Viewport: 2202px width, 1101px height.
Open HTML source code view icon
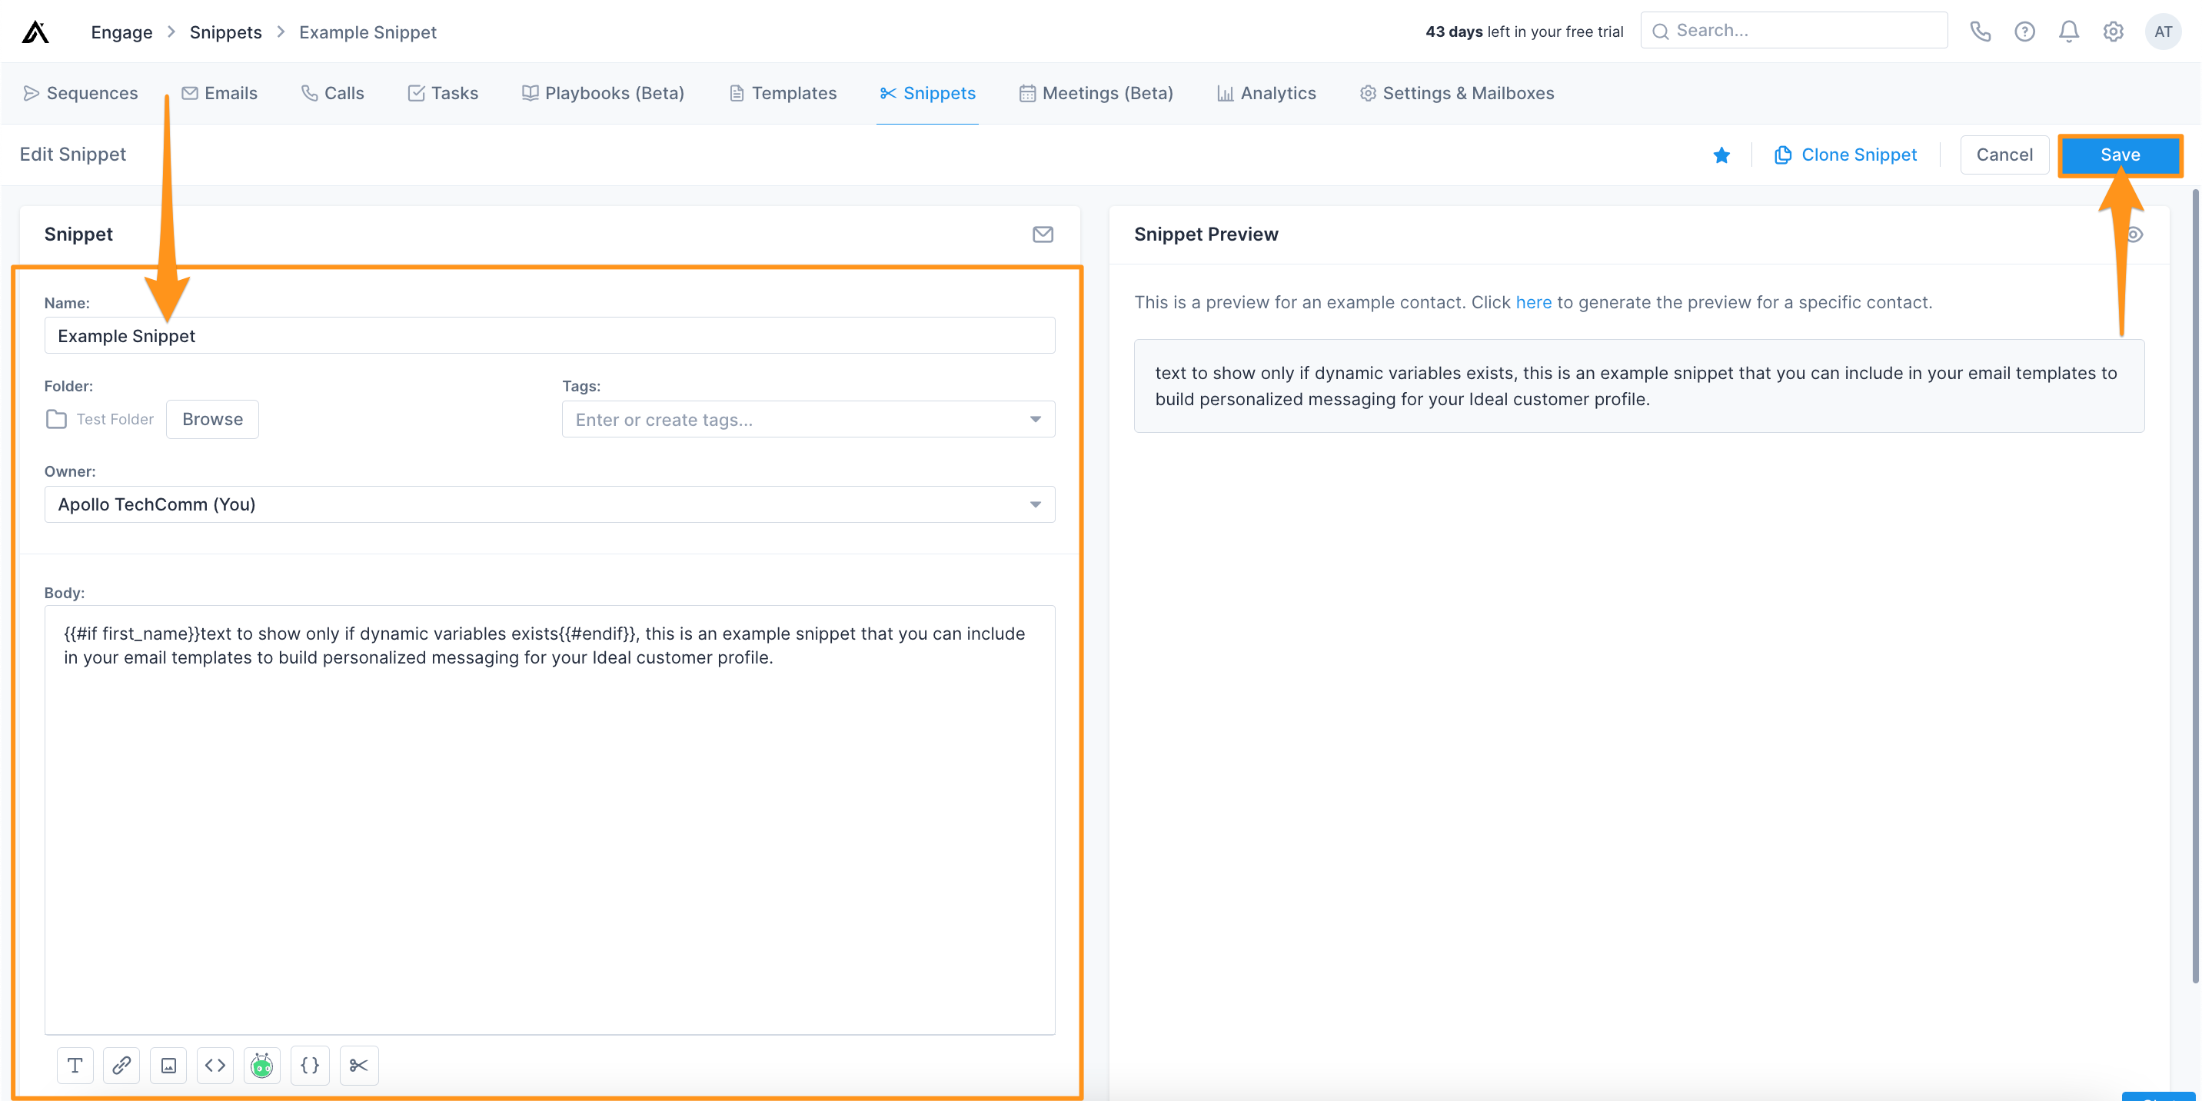215,1065
